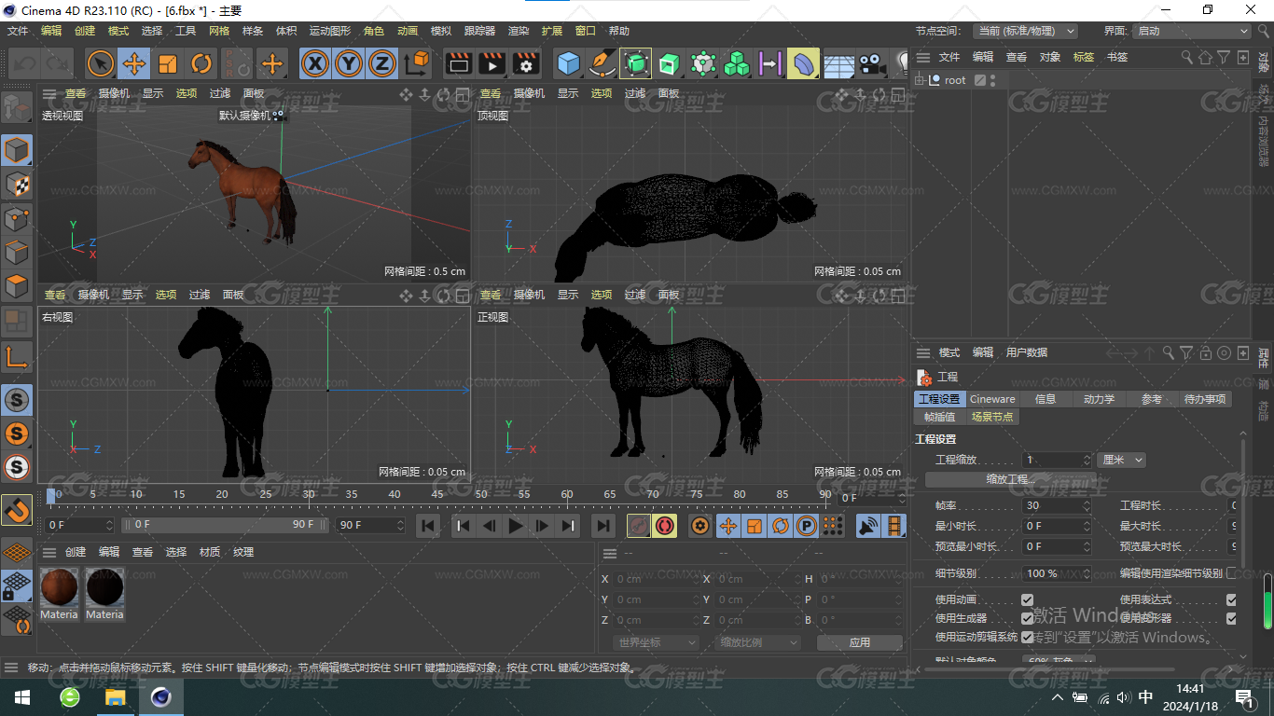Render the active view with the clapperboard icon
Image resolution: width=1274 pixels, height=716 pixels.
[458, 63]
